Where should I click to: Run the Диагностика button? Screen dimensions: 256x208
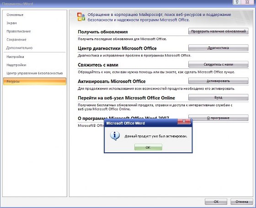click(x=219, y=48)
